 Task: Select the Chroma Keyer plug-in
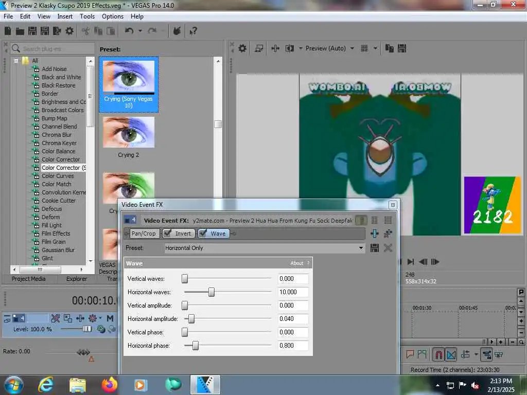[59, 143]
